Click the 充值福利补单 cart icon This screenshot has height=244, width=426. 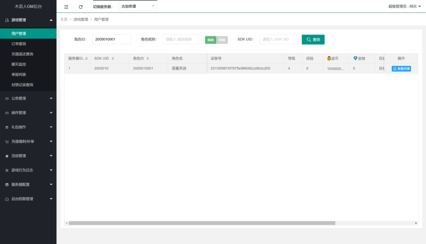tap(7, 142)
